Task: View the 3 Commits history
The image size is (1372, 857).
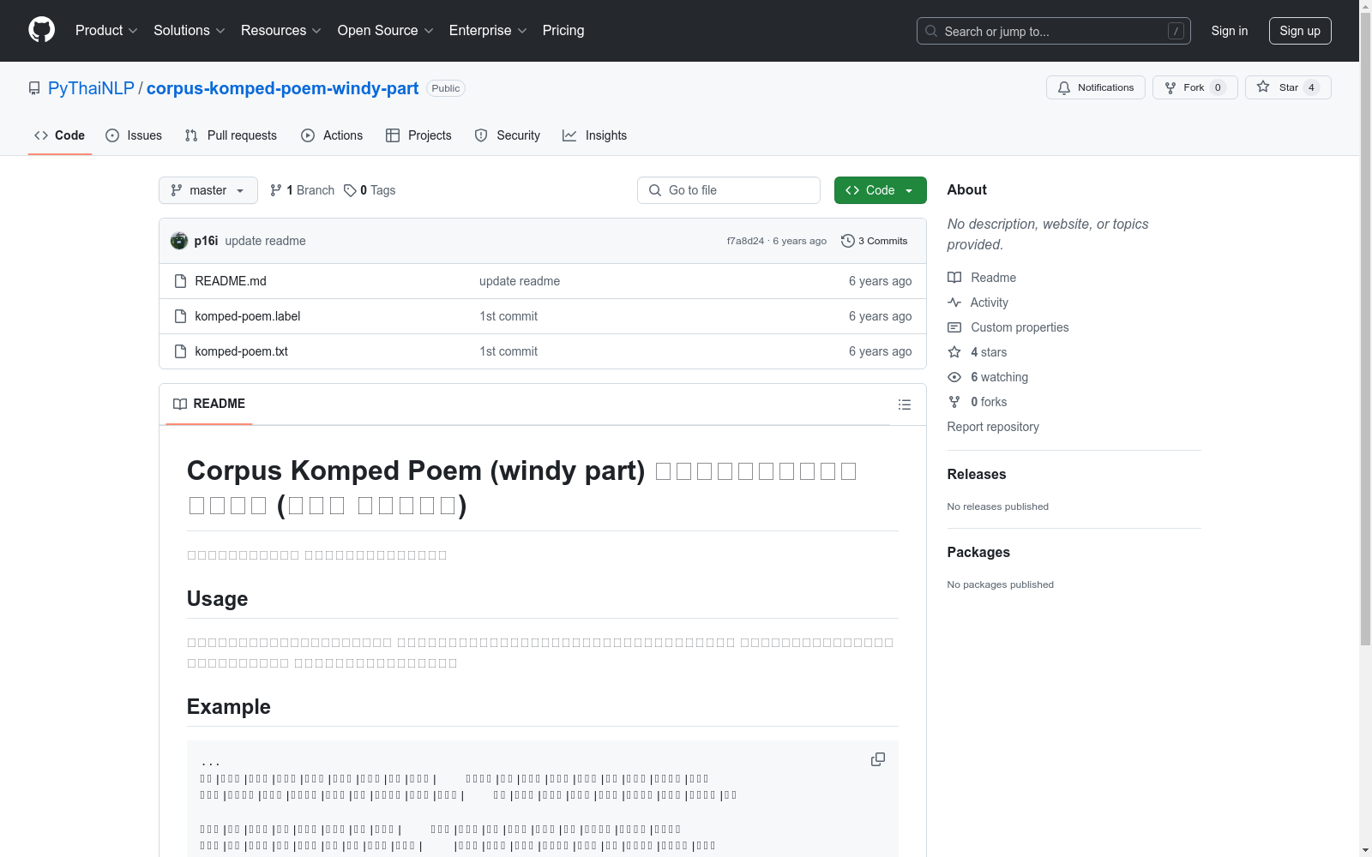Action: pyautogui.click(x=875, y=241)
